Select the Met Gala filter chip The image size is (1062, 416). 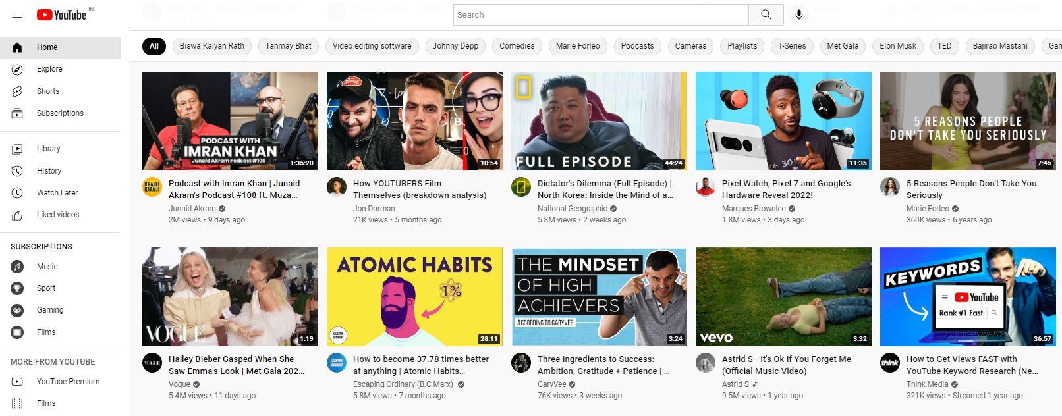[843, 46]
